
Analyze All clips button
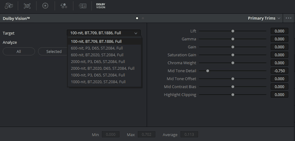tap(19, 51)
